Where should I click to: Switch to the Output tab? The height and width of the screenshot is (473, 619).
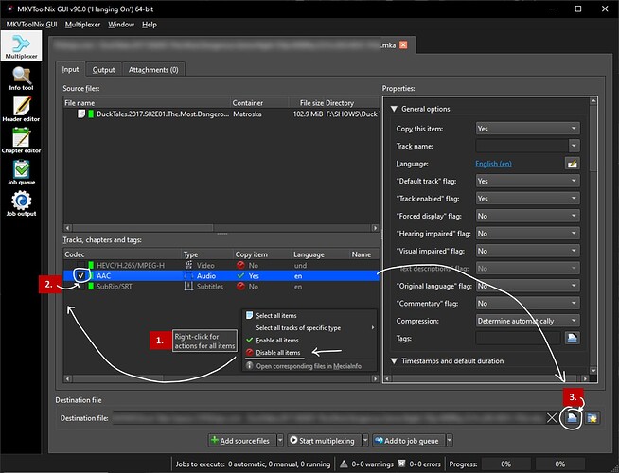coord(103,69)
